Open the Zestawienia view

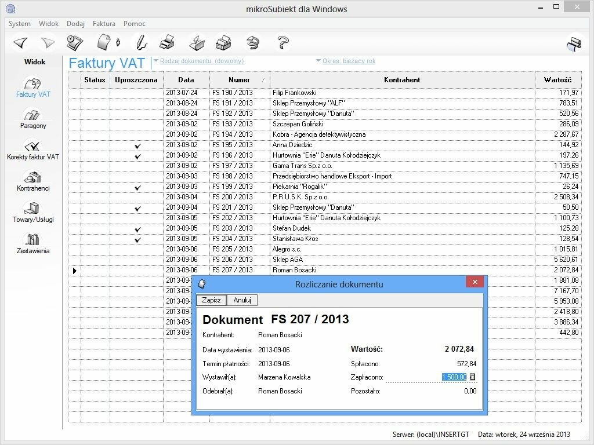pos(33,245)
